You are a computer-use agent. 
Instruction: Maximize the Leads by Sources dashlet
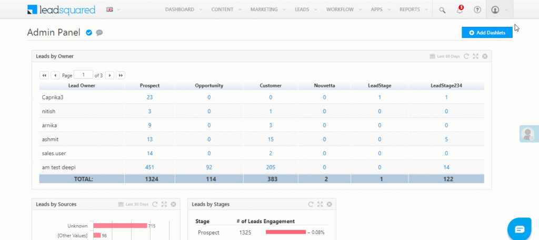tap(164, 204)
